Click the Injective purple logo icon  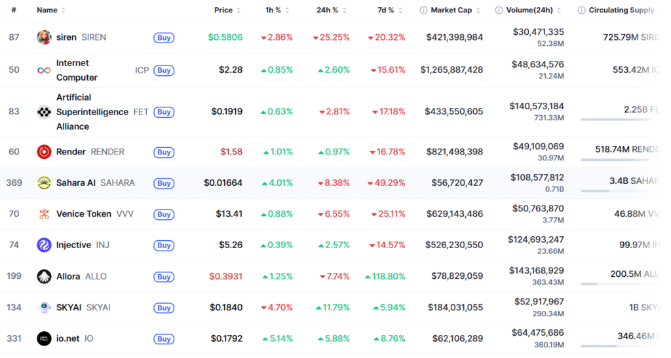pyautogui.click(x=44, y=245)
